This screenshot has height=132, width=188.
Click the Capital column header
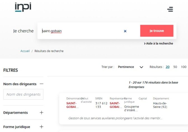[143, 99]
